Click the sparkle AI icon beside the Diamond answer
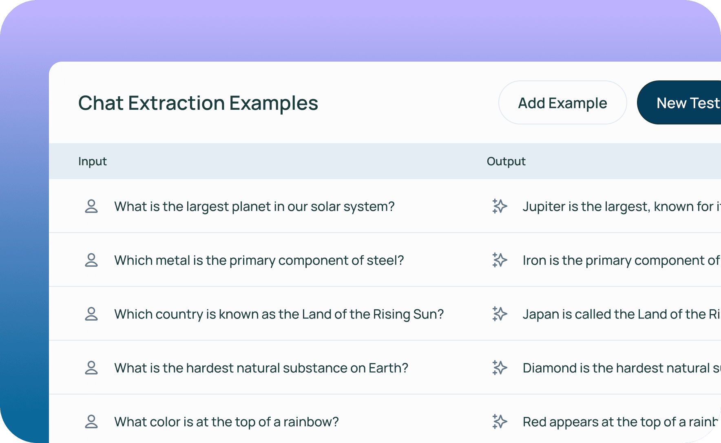This screenshot has width=721, height=443. coord(500,368)
